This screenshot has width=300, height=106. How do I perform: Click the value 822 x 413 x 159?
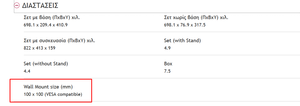coord(39,48)
